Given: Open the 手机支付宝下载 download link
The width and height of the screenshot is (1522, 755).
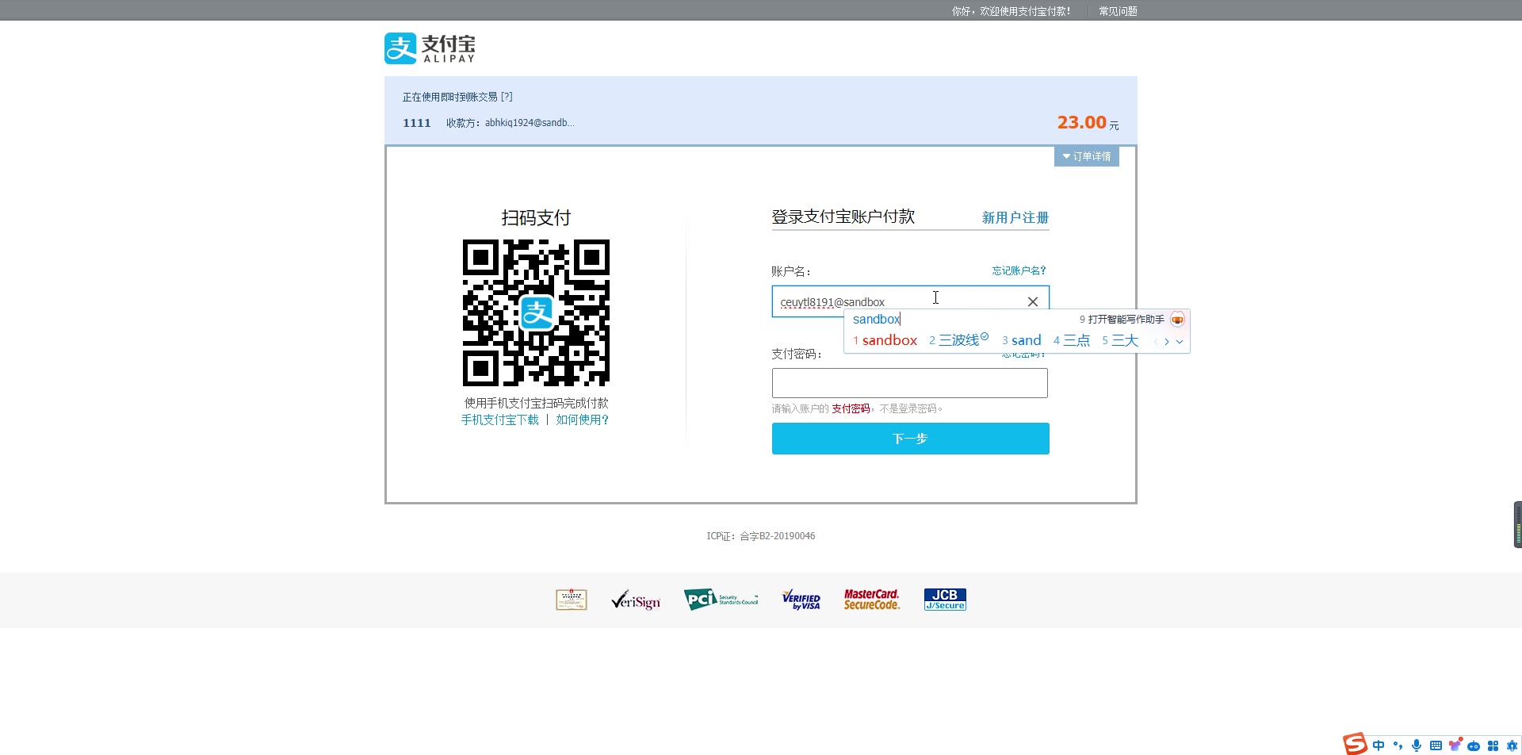Looking at the screenshot, I should click(x=499, y=420).
